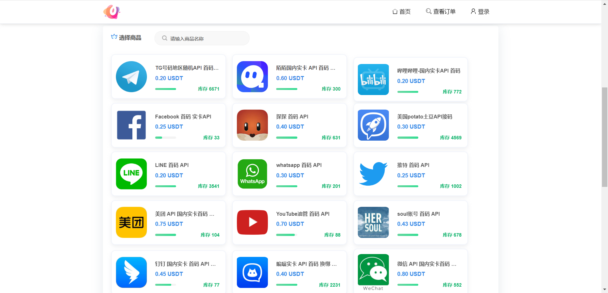Open 查看订单 order lookup
This screenshot has width=608, height=293.
point(441,12)
